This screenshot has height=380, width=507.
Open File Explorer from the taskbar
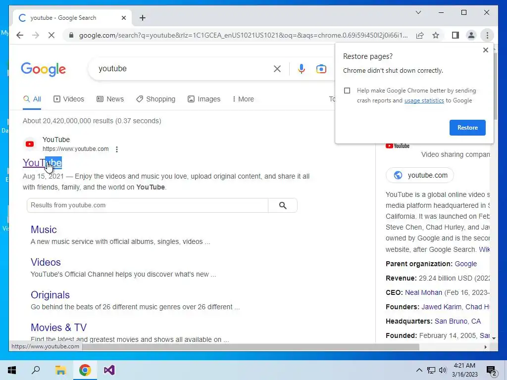coord(60,370)
